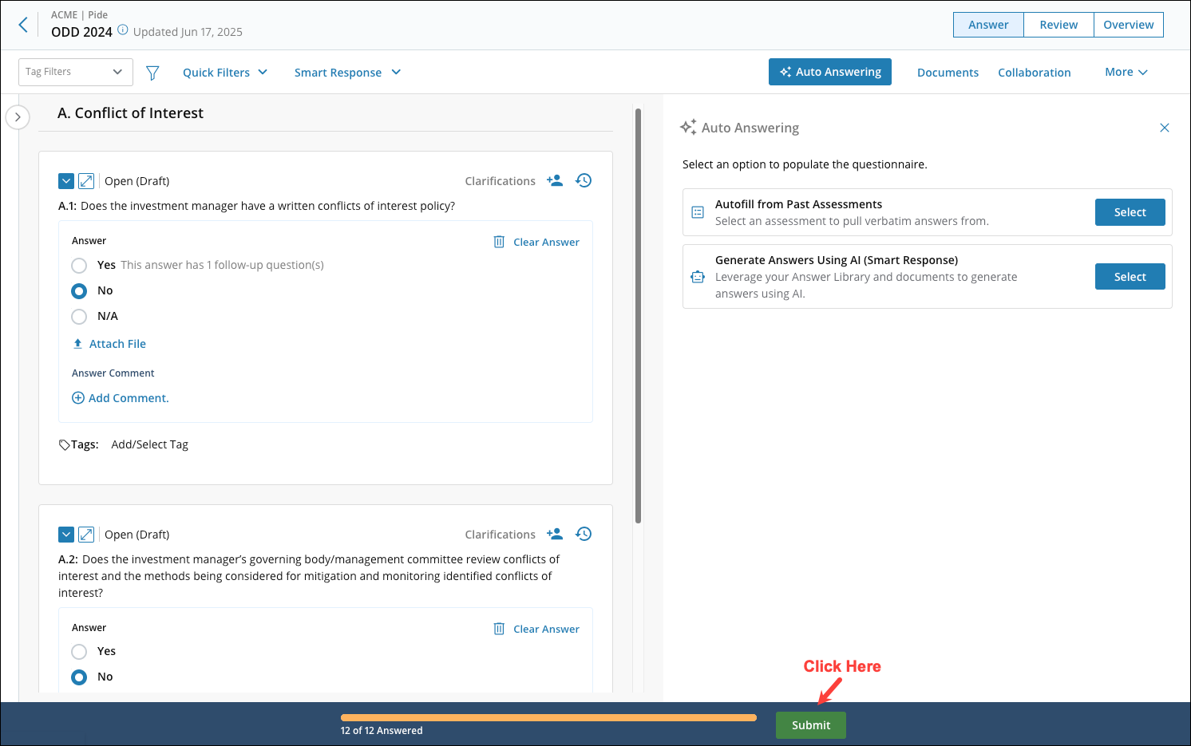Click the info icon next to ODD 2024
Viewport: 1191px width, 746px height.
click(x=122, y=30)
